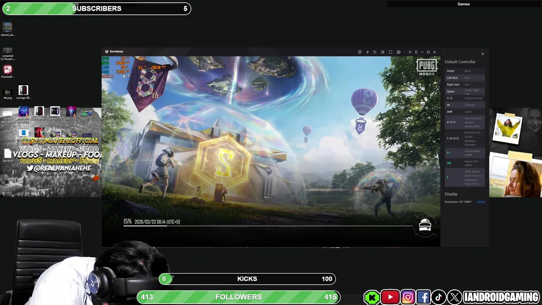The width and height of the screenshot is (542, 305).
Task: Open the Spacewar desktop file
Action: click(8, 156)
